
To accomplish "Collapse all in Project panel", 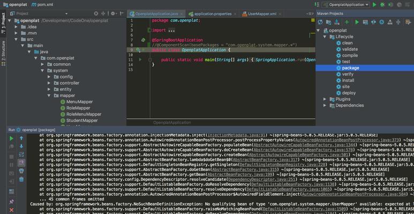I will [103, 13].
